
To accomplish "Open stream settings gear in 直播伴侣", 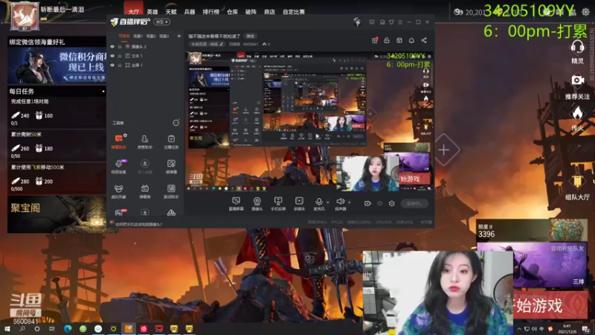I will 392,203.
